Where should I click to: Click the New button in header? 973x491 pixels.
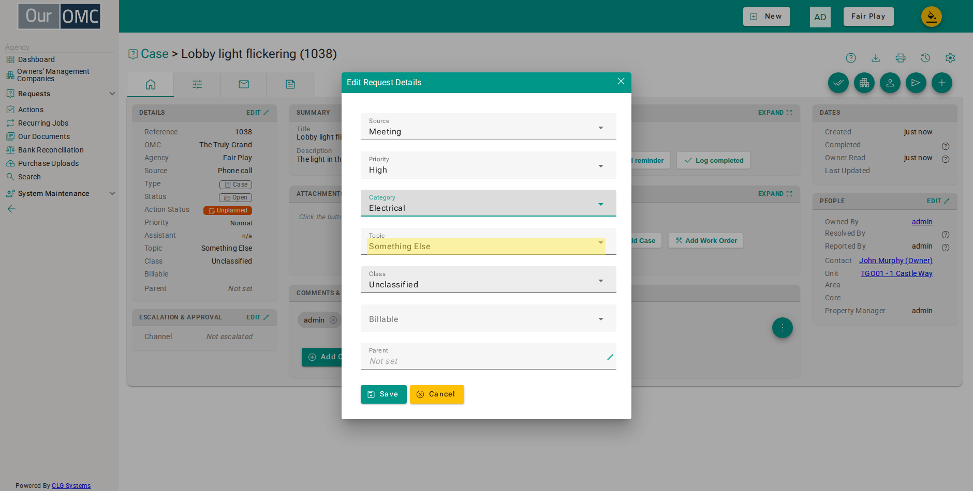point(766,17)
